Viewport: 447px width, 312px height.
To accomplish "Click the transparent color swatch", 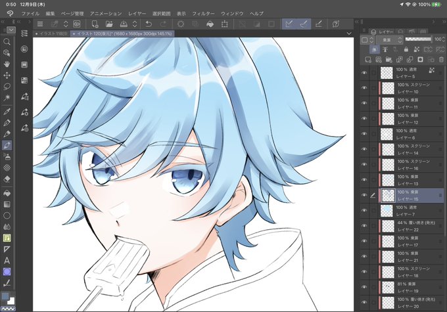I will pyautogui.click(x=8, y=308).
